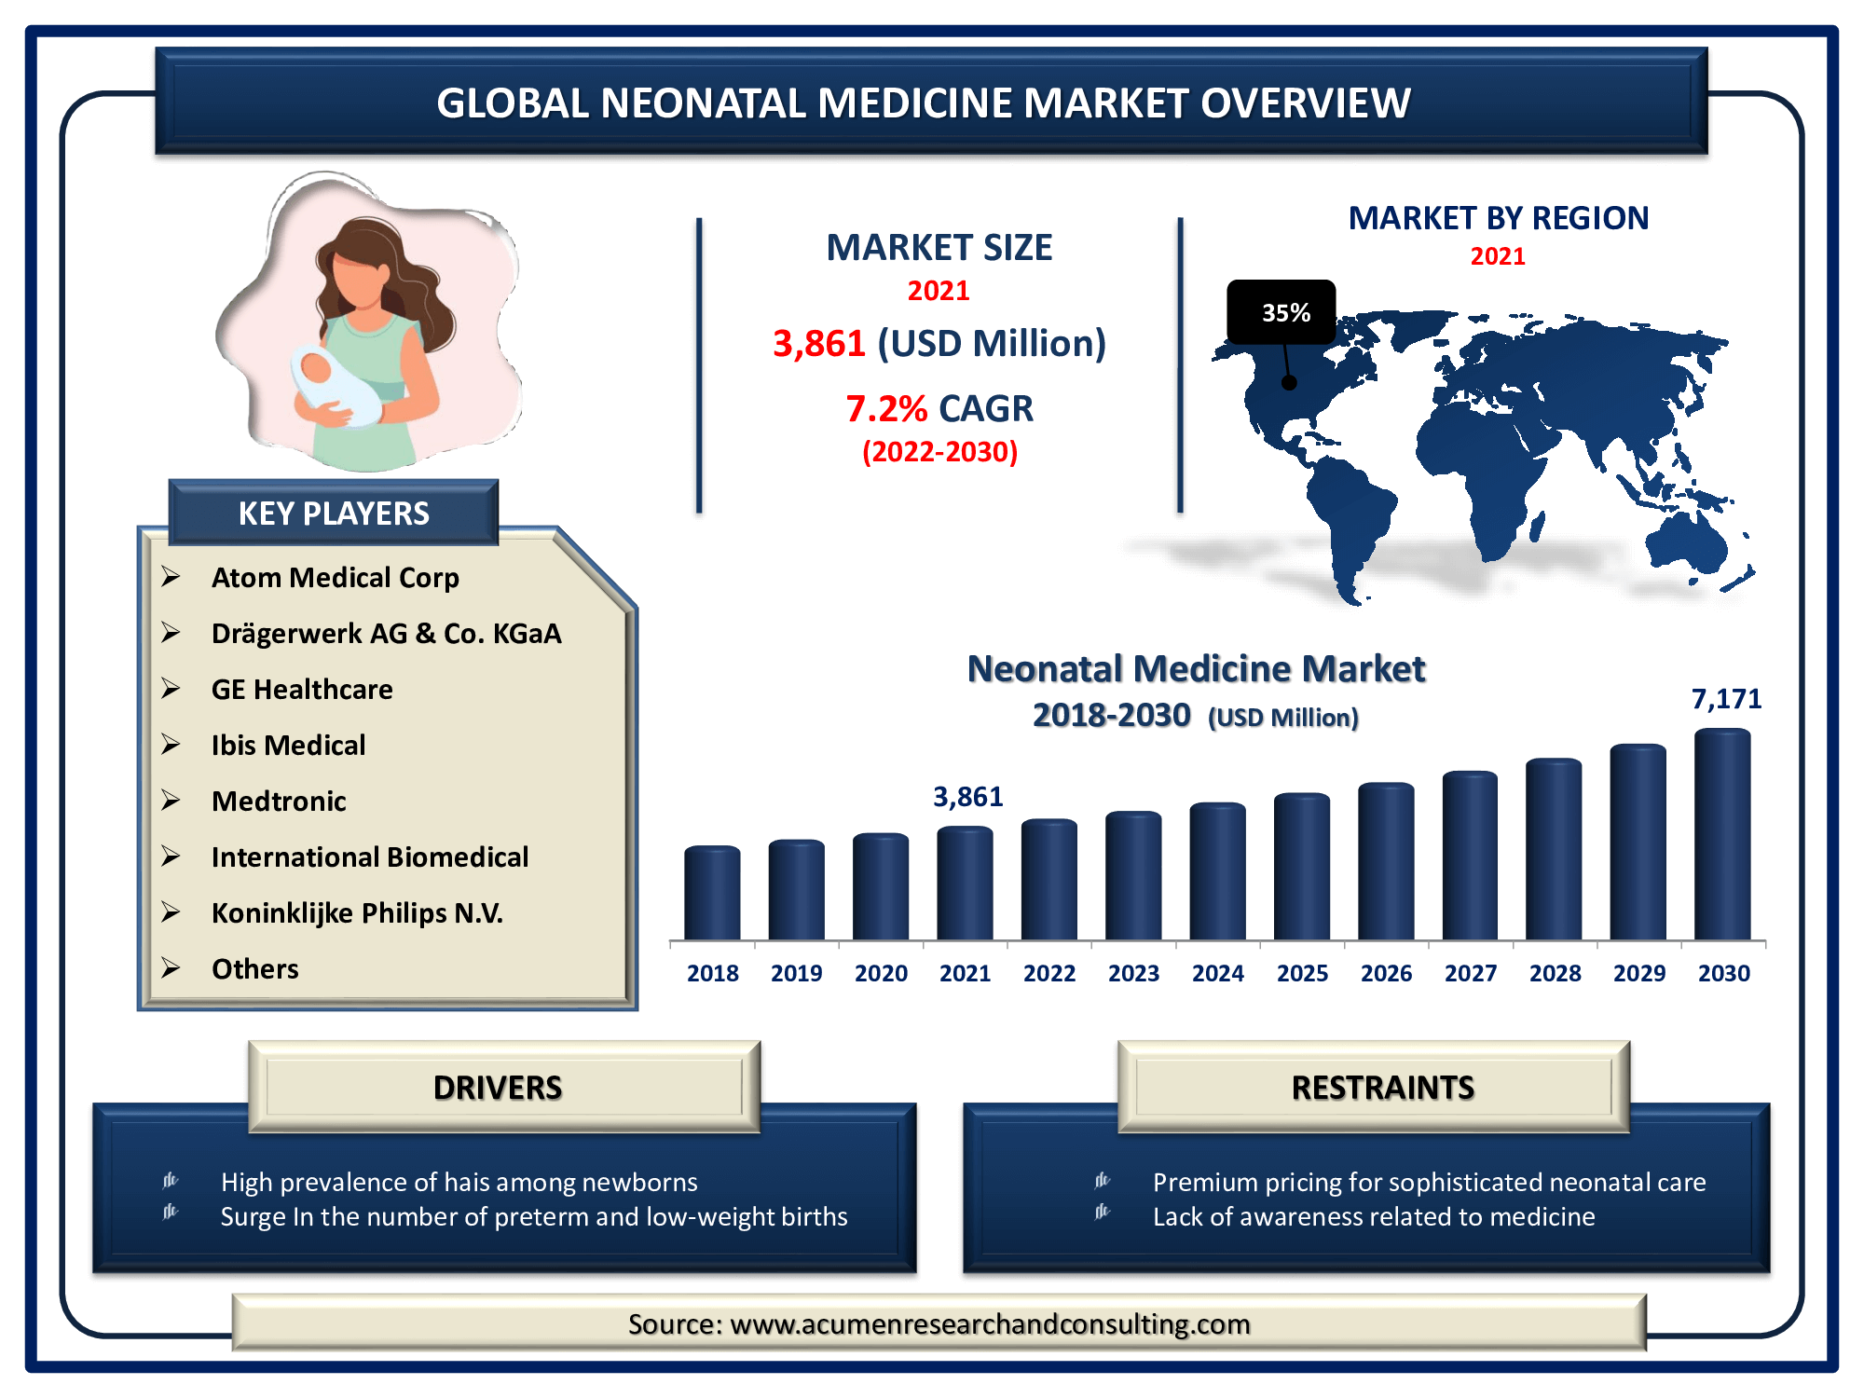
Task: Click the arrow bullet beside Medtronic
Action: 171,801
